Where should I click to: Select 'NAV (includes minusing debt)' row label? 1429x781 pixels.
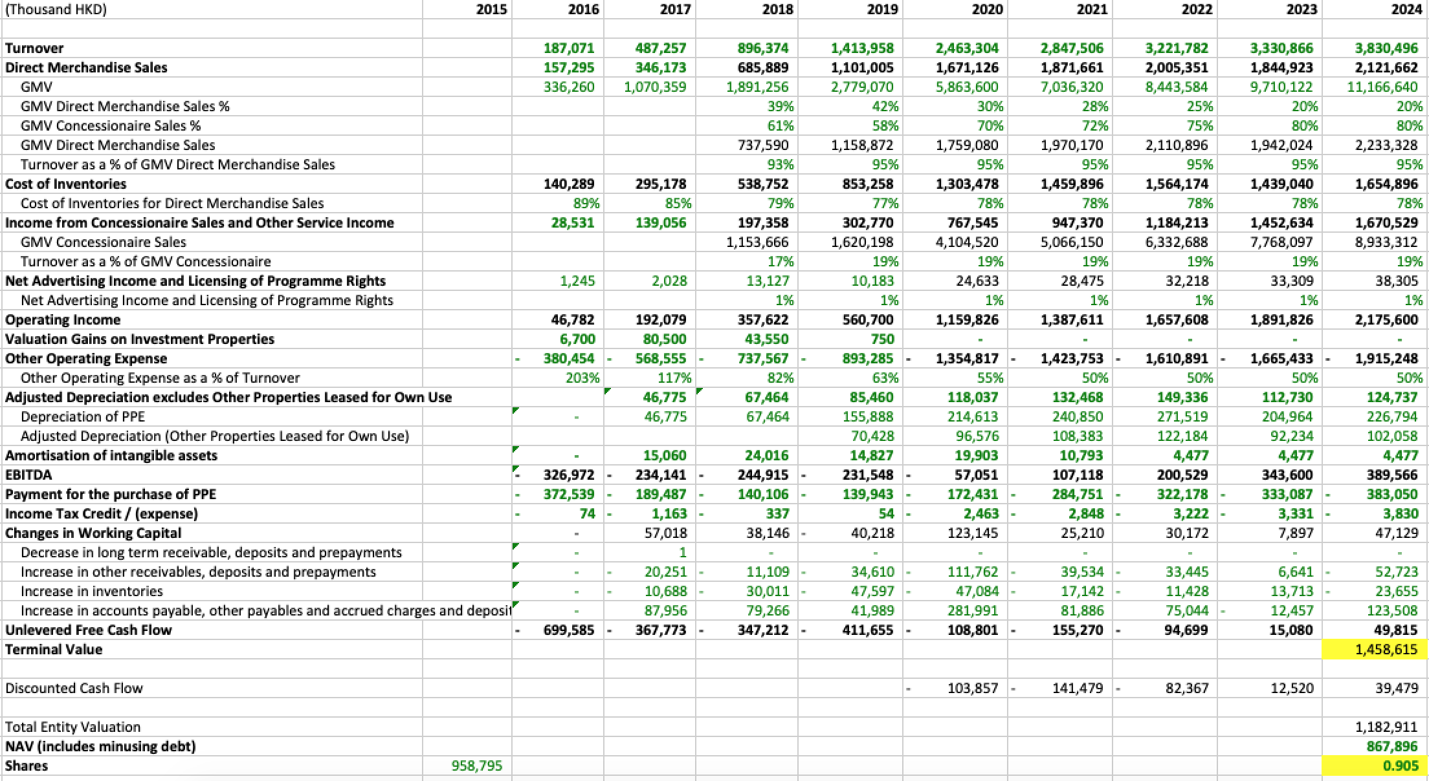pos(100,747)
